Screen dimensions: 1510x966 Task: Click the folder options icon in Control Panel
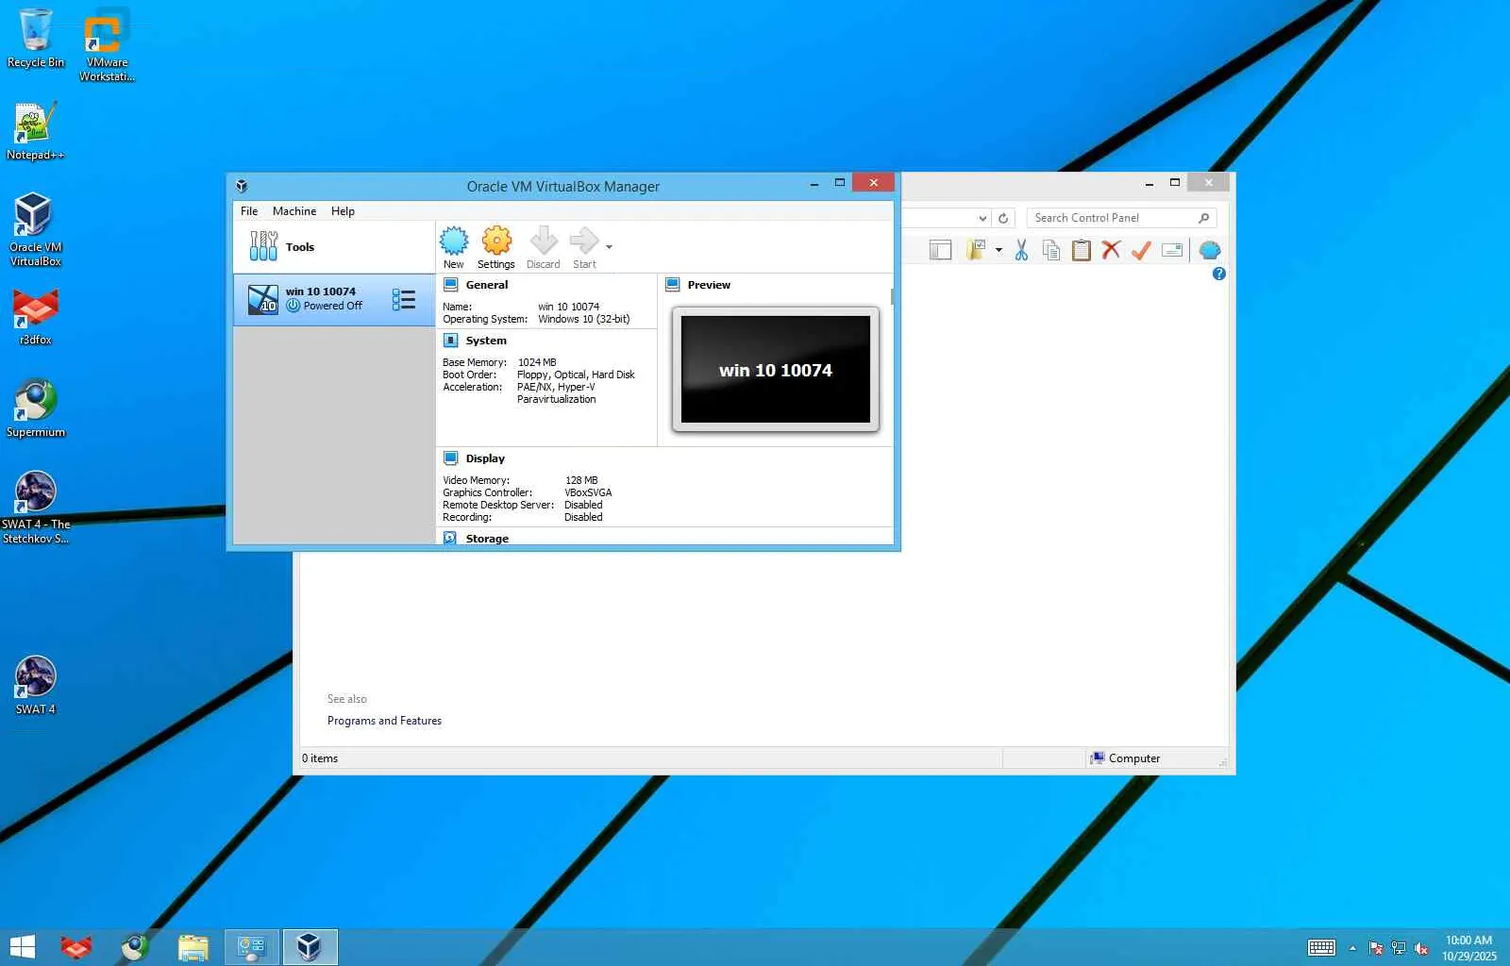coord(976,250)
